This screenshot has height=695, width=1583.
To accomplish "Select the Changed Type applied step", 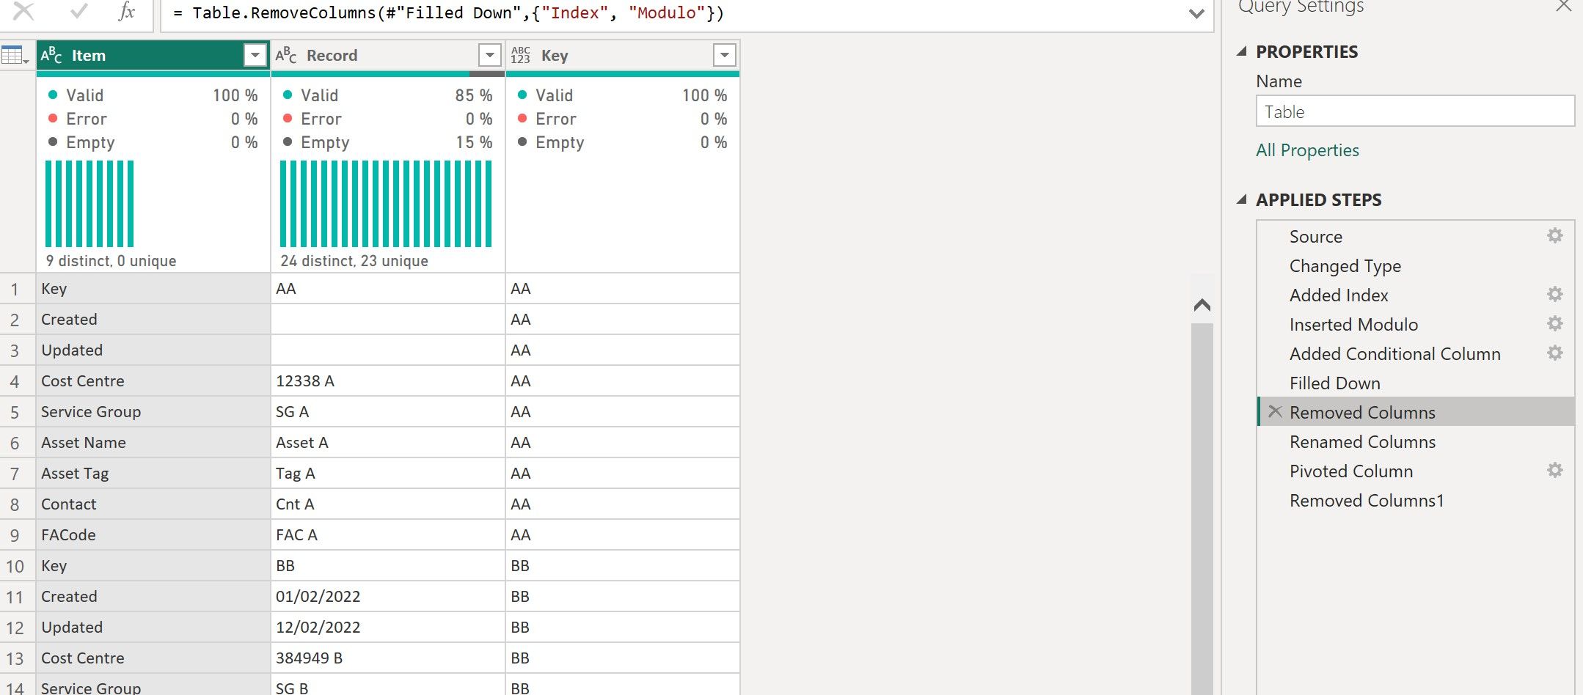I will (x=1415, y=265).
